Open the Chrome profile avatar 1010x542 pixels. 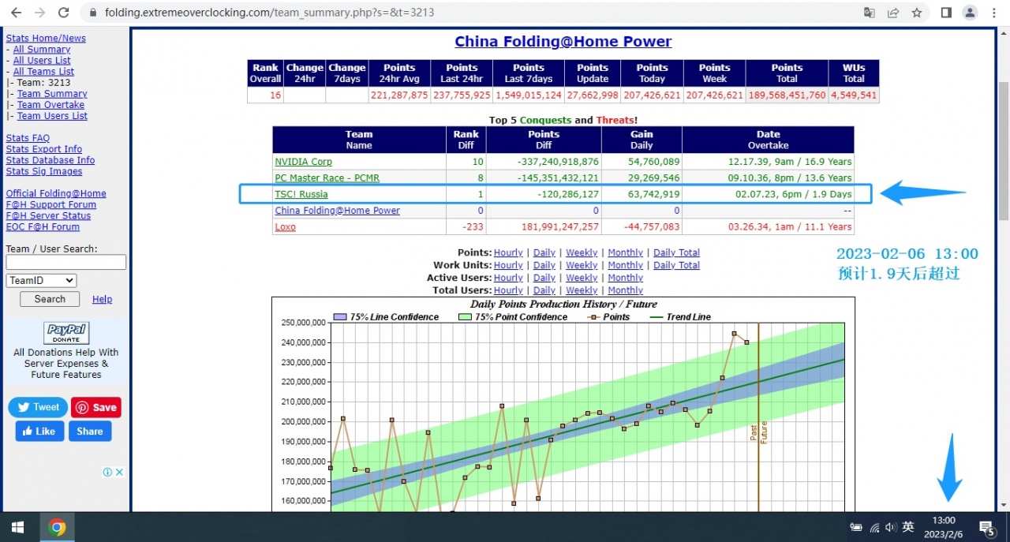pyautogui.click(x=970, y=13)
